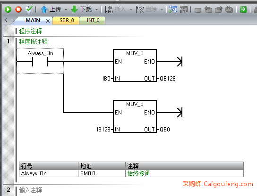The width and height of the screenshot is (257, 196).
Task: Open the 插入 insert dropdown arrow
Action: point(131,9)
